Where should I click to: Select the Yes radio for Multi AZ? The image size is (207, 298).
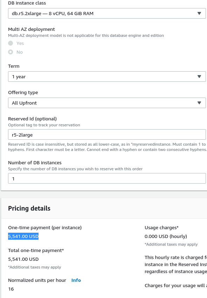coord(11,43)
